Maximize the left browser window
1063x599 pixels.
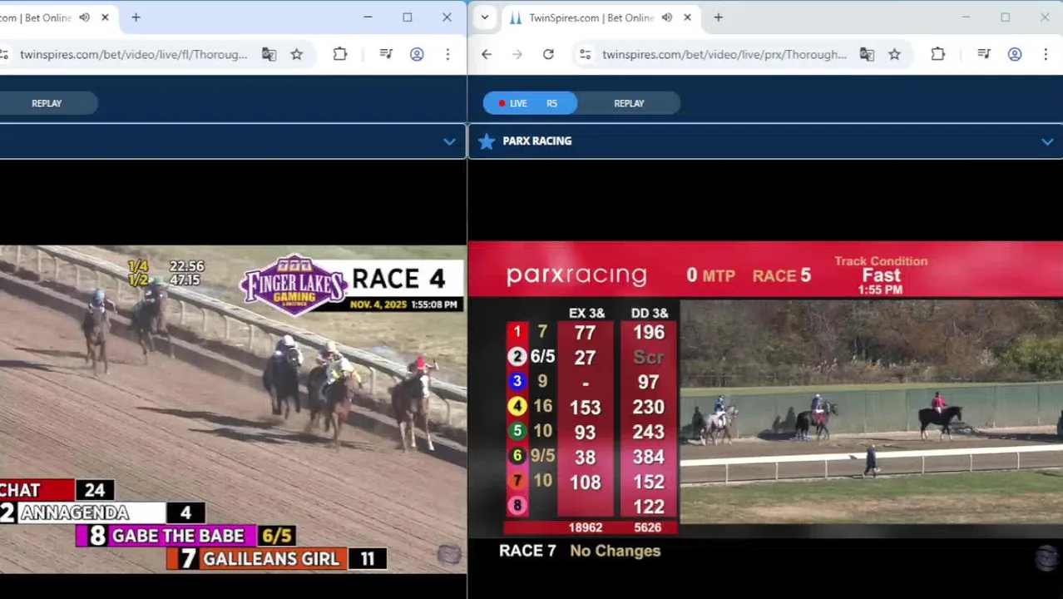[408, 17]
